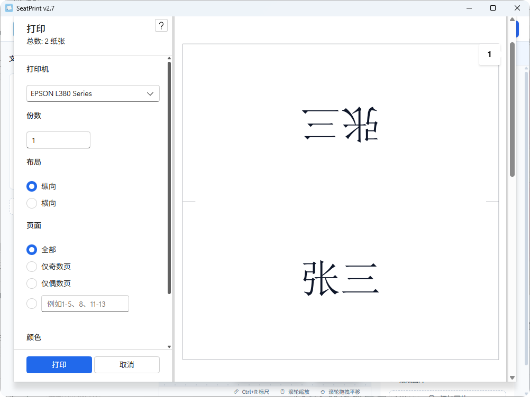Select the 全部 all pages option
Image resolution: width=530 pixels, height=397 pixels.
(x=32, y=250)
